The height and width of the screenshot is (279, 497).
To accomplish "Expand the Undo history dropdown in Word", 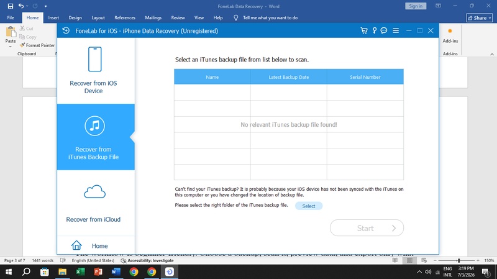I will [27, 6].
